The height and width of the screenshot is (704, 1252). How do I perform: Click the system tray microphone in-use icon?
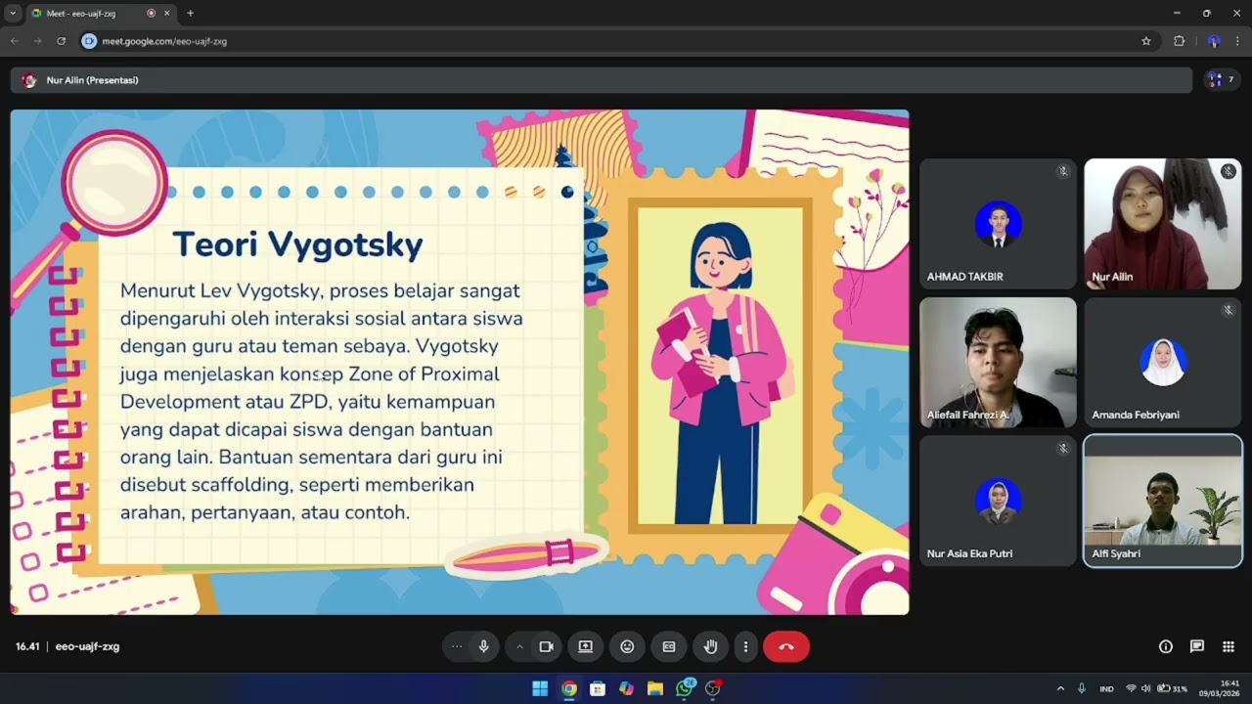click(1082, 688)
